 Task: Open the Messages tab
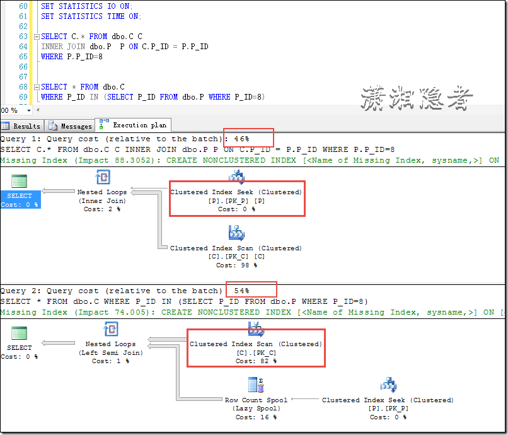tap(71, 126)
